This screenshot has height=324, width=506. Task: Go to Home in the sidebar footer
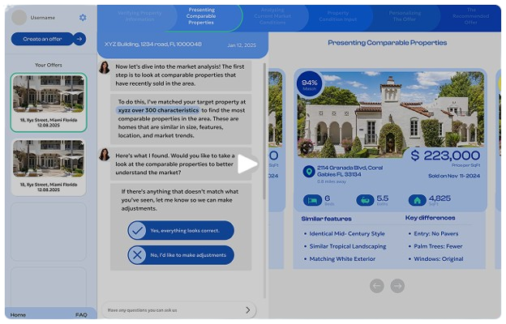pos(18,315)
